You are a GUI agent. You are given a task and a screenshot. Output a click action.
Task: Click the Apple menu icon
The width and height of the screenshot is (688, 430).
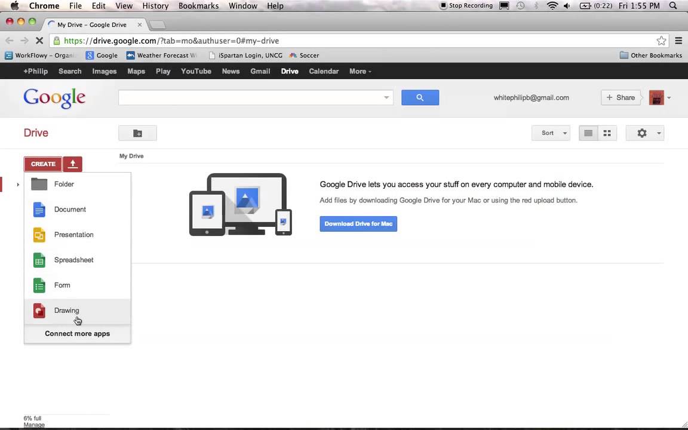coord(14,6)
